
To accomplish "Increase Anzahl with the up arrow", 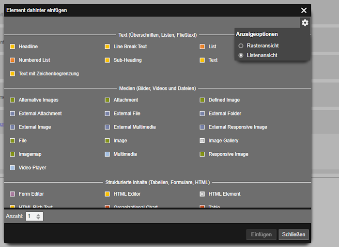I will pos(38,215).
